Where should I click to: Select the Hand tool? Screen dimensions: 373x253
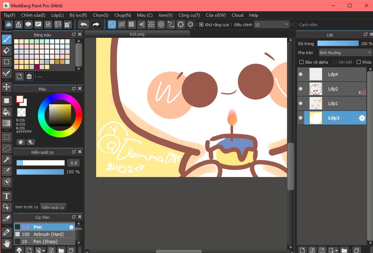point(7,244)
